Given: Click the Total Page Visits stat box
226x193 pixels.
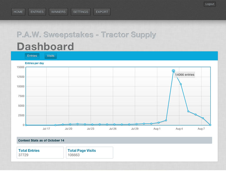Looking at the screenshot, I should click(90, 153).
